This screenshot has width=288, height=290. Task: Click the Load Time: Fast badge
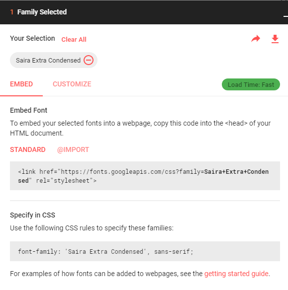(251, 84)
